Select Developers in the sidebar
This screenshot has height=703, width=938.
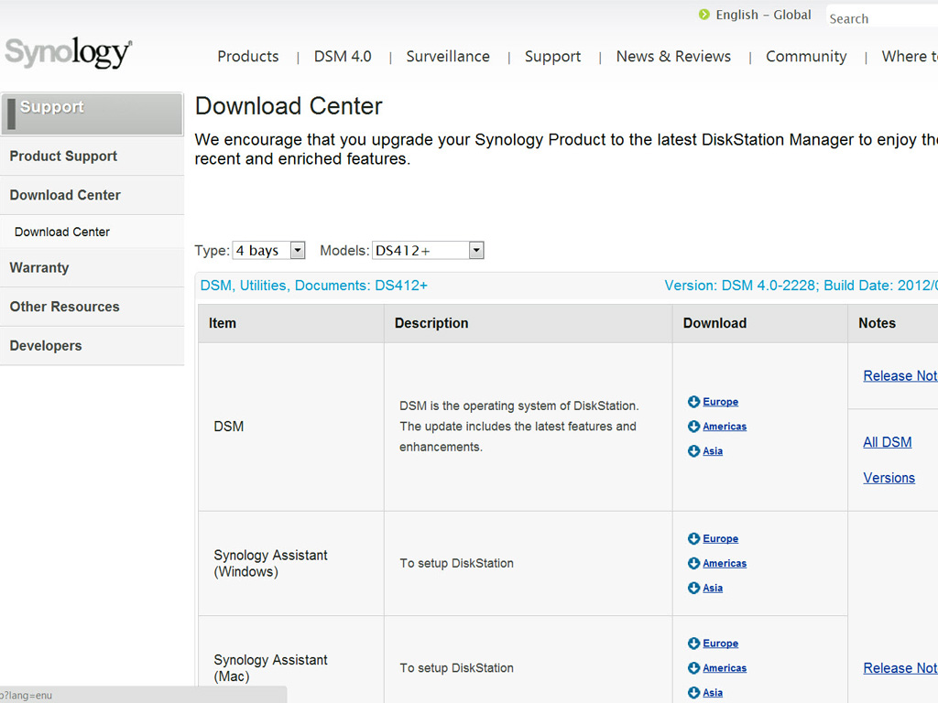pos(93,345)
